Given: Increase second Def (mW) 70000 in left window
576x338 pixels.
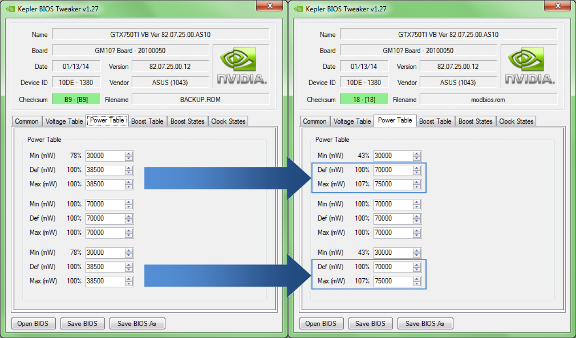Looking at the screenshot, I should coord(129,216).
